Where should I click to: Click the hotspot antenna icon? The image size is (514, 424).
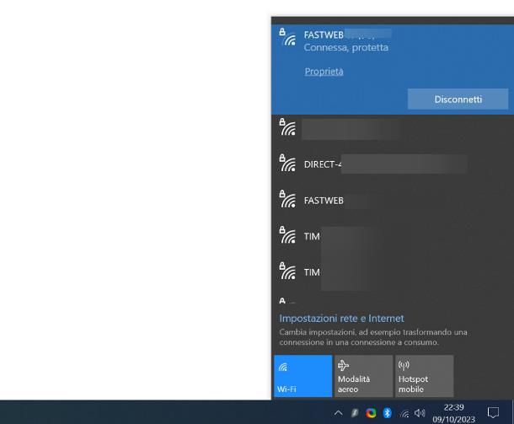(x=404, y=365)
